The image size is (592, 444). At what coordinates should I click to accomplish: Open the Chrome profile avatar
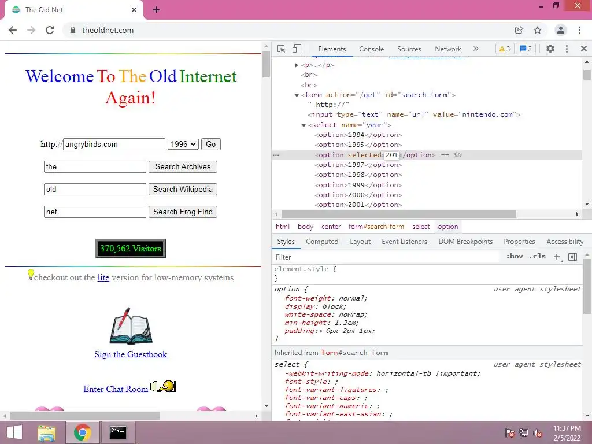[x=561, y=30]
